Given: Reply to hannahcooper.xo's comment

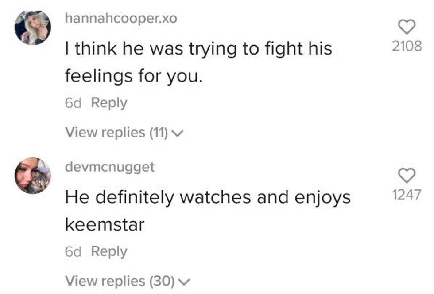Looking at the screenshot, I should (x=109, y=103).
